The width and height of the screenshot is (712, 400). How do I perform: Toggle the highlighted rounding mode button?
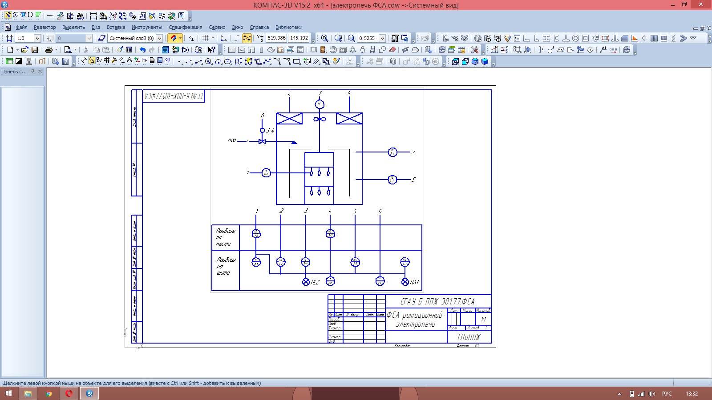click(x=247, y=38)
